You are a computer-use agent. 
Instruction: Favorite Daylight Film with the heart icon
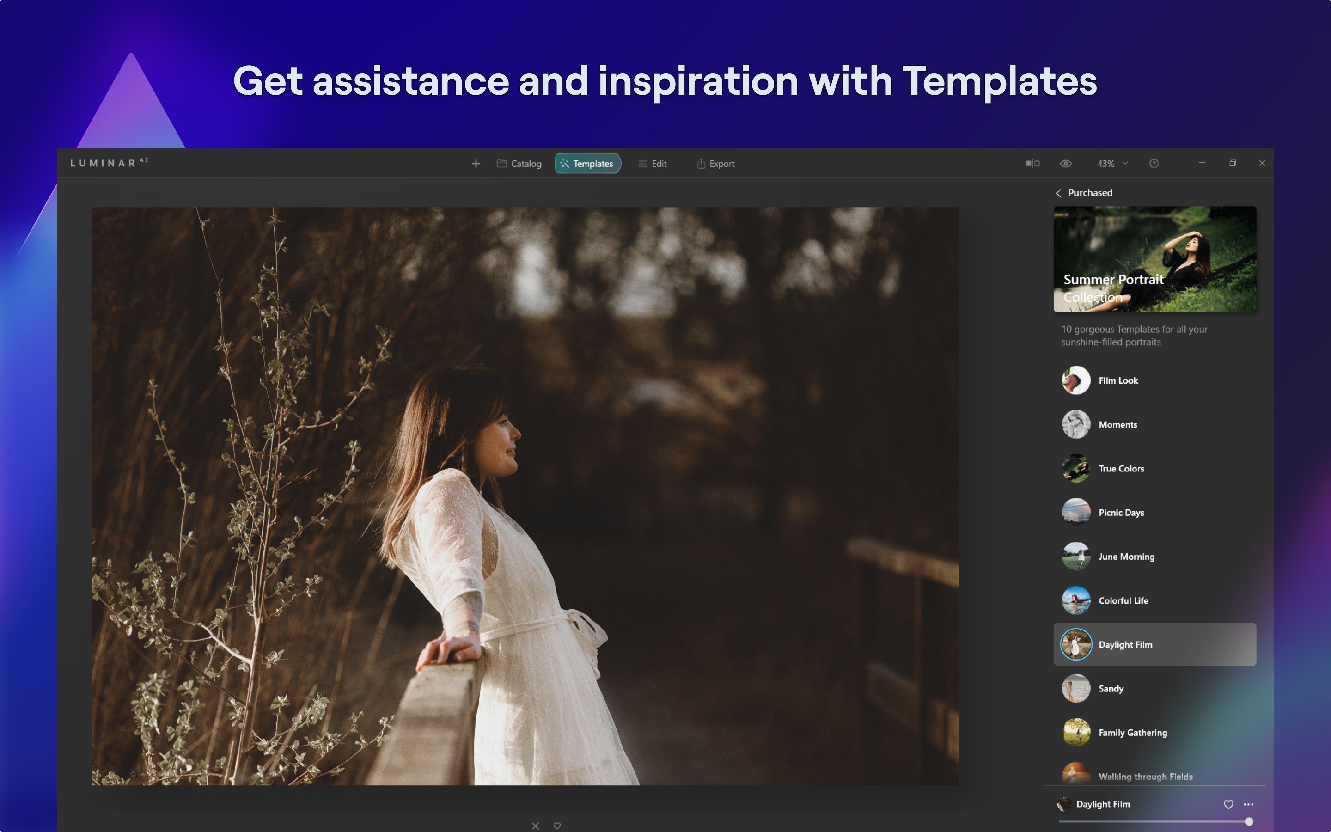[1228, 804]
